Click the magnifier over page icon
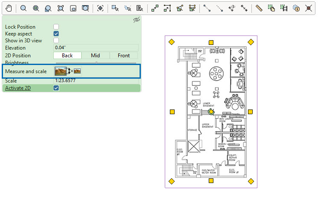318x198 pixels. pos(85,8)
